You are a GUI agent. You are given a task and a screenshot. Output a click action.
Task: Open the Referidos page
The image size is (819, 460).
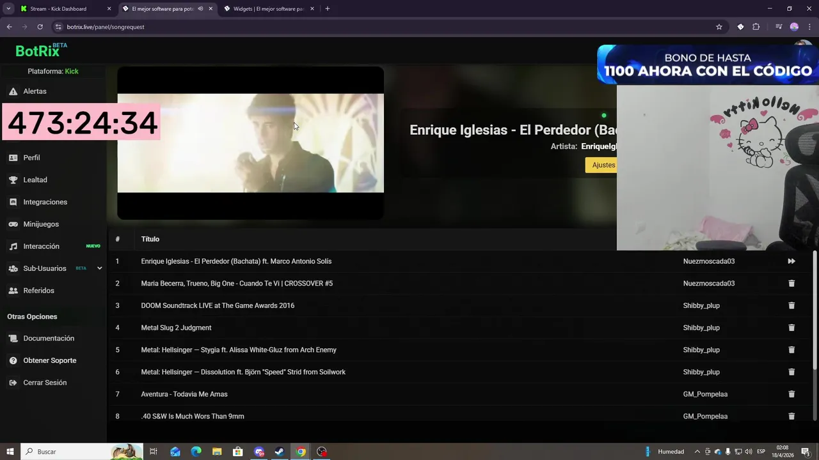tap(38, 291)
